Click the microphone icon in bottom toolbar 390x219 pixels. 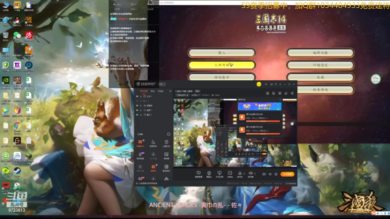240,173
